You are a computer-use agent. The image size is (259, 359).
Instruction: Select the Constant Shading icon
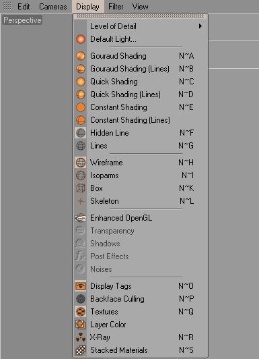pos(81,107)
